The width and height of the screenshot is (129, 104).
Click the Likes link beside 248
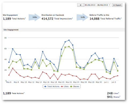tap(116, 93)
